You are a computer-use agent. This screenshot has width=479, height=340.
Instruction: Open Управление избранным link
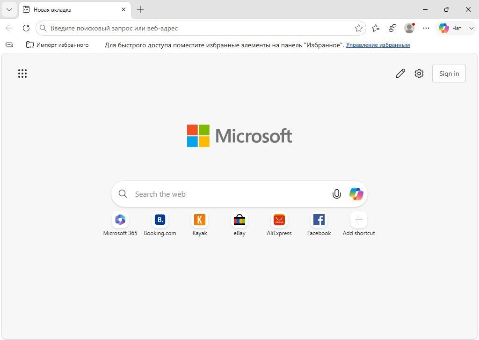[378, 45]
